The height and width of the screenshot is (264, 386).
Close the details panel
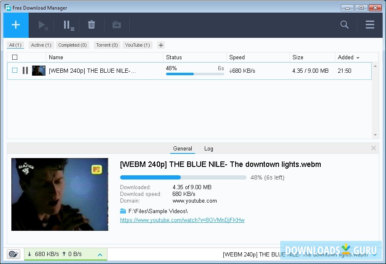click(x=373, y=148)
